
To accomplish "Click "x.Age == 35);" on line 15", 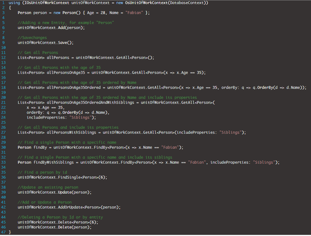I will (191, 73).
